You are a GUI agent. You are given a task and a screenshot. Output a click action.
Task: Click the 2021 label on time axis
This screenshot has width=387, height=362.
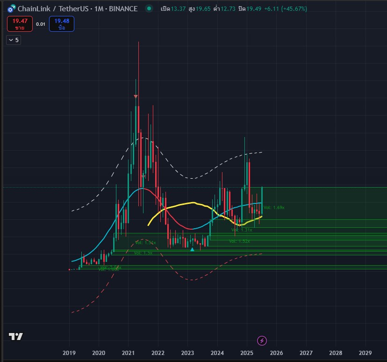[129, 353]
